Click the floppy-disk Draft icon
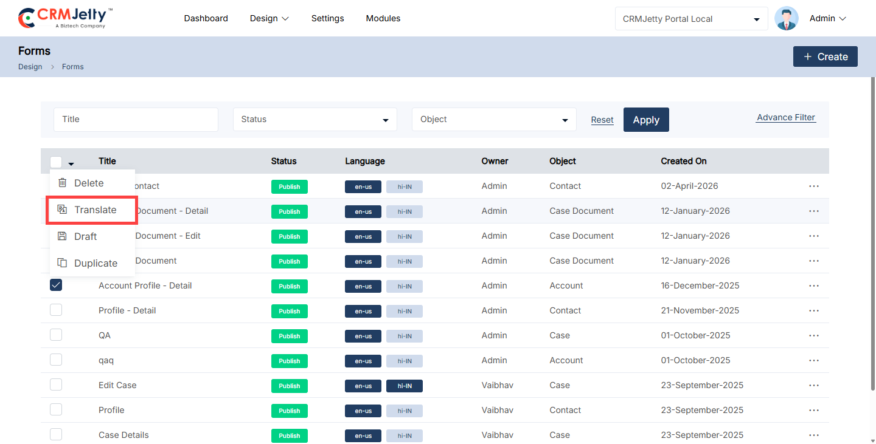This screenshot has width=876, height=444. [x=62, y=236]
